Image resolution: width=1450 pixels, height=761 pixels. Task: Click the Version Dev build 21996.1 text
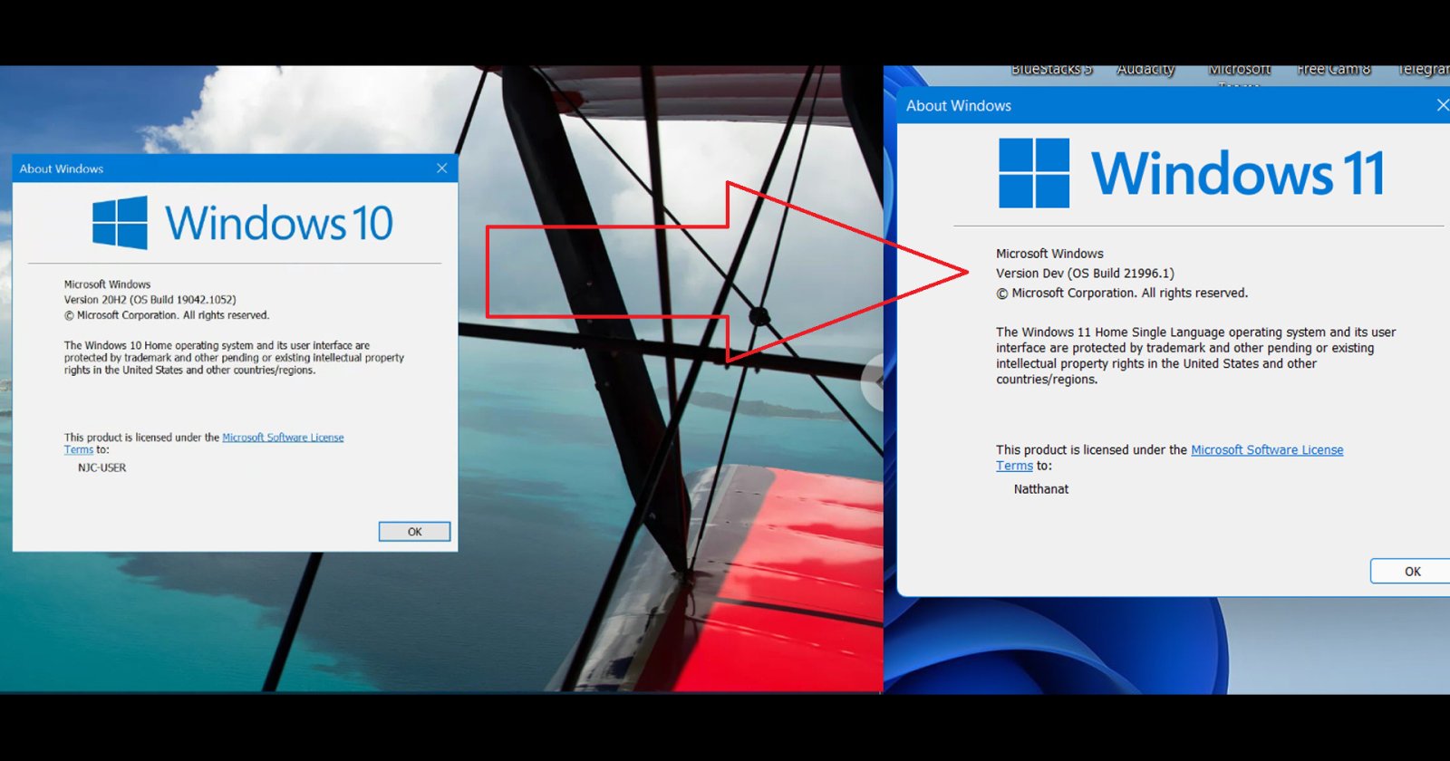click(1084, 274)
